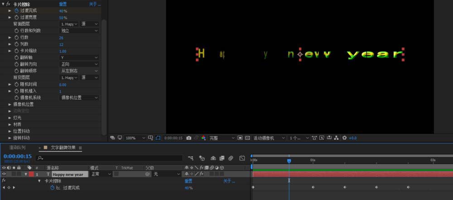
Task: Toggle pixel aspect ratio correction icon
Action: coord(314,138)
